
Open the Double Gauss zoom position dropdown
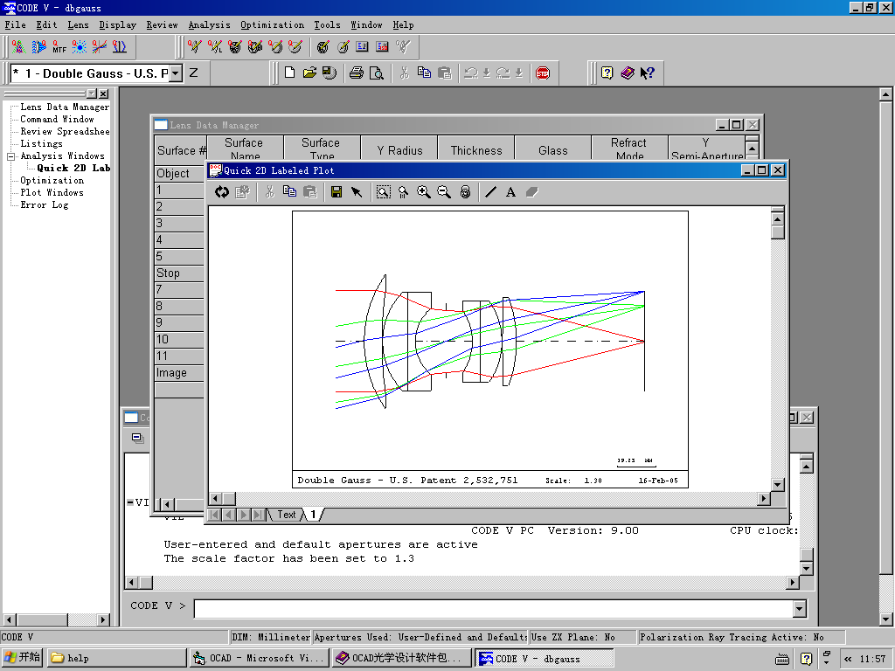176,73
